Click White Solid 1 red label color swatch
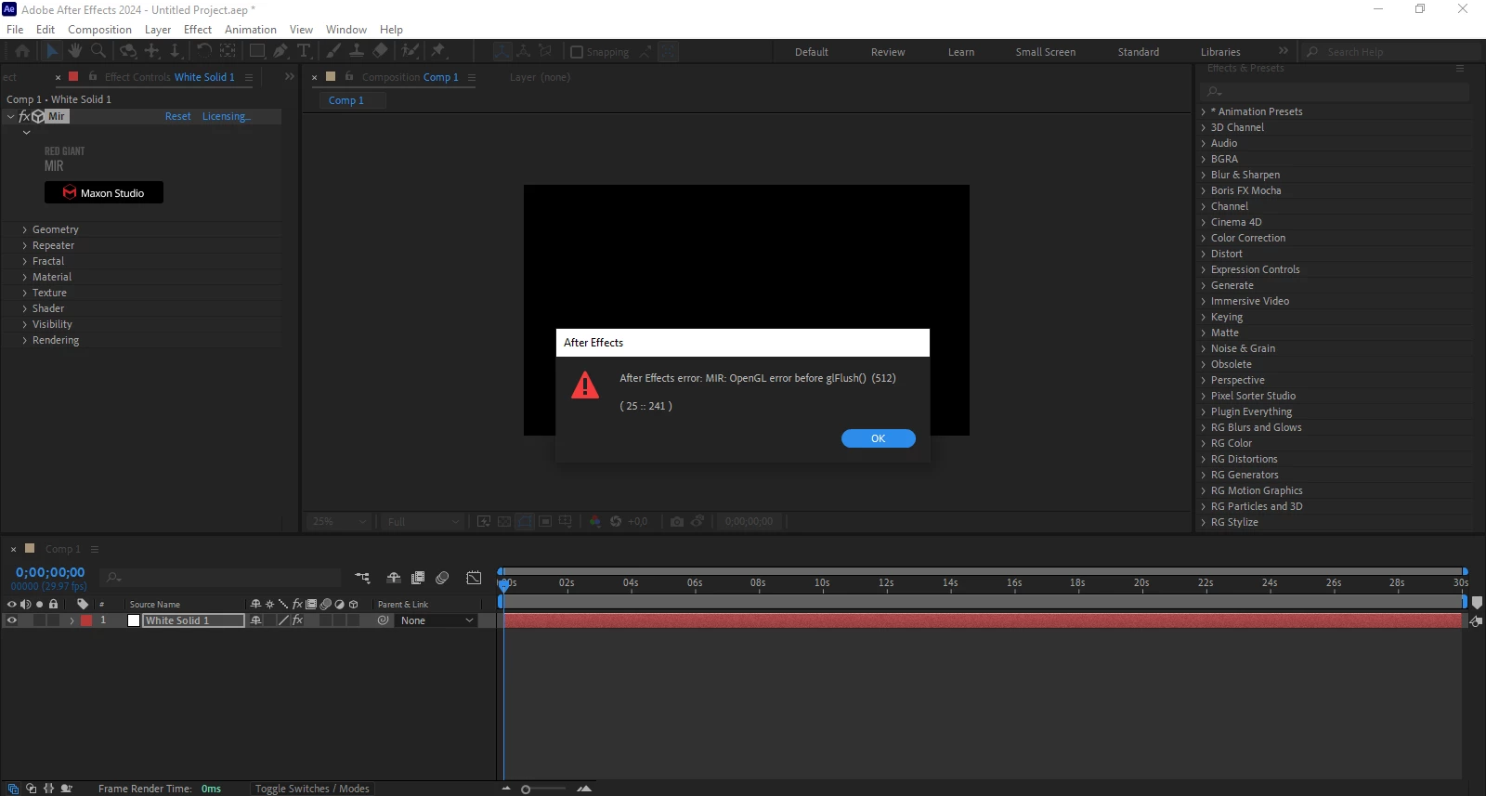 point(86,620)
